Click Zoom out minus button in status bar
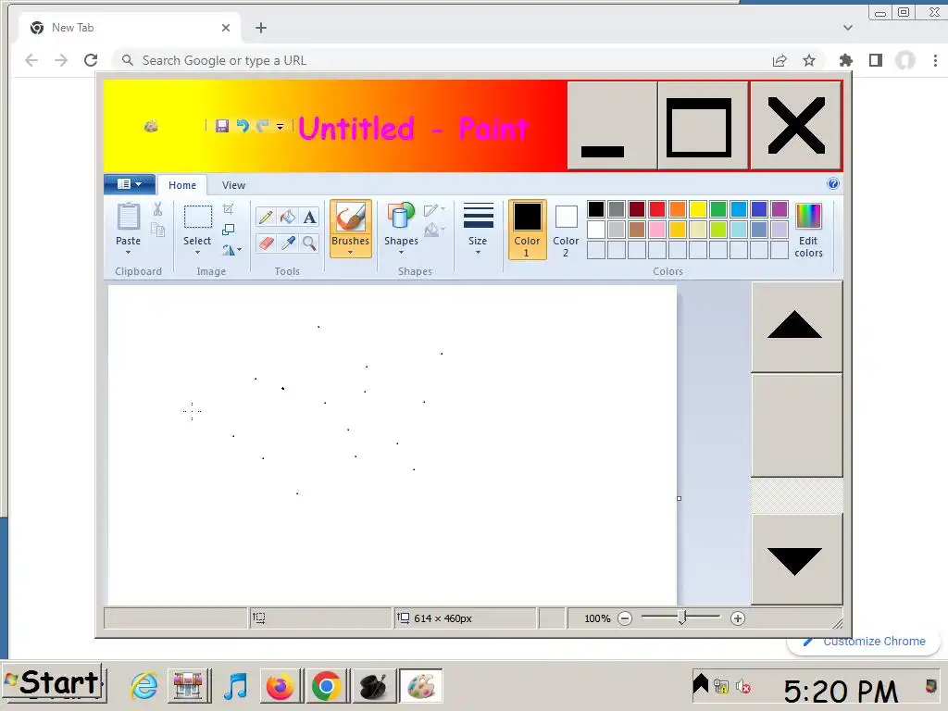Image resolution: width=948 pixels, height=711 pixels. [625, 618]
